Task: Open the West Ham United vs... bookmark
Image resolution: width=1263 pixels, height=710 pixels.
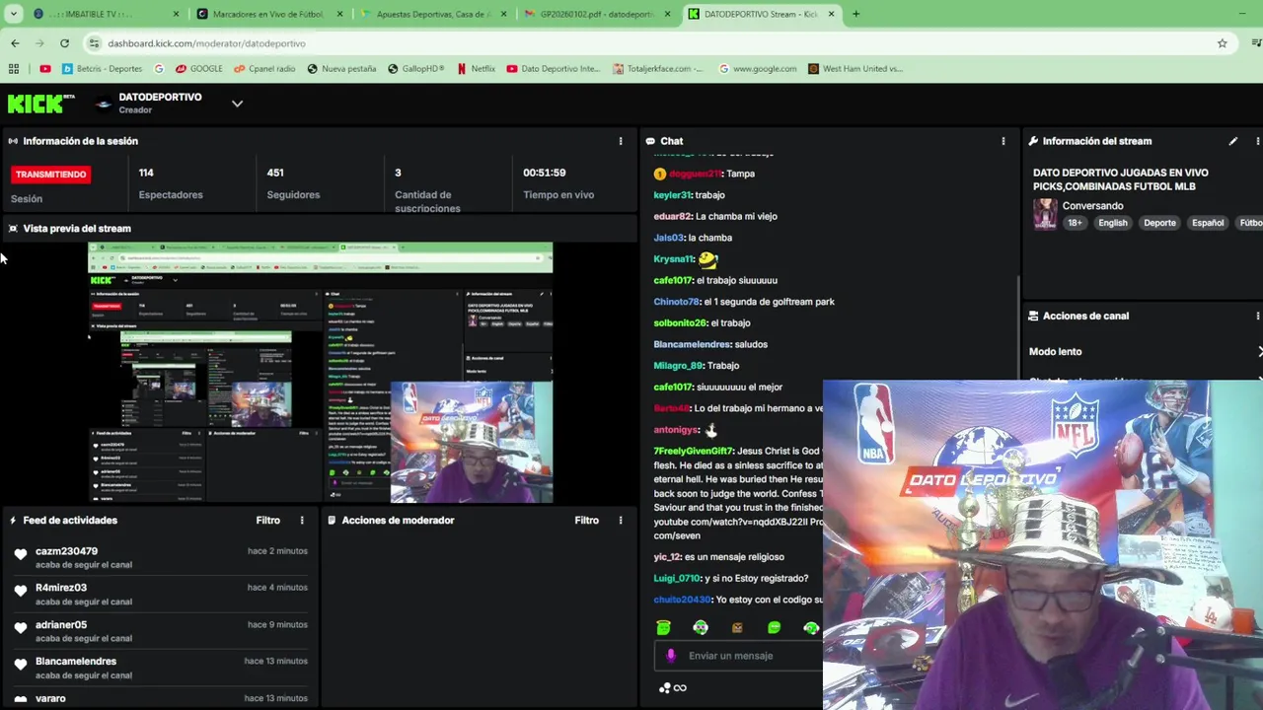Action: pos(855,69)
